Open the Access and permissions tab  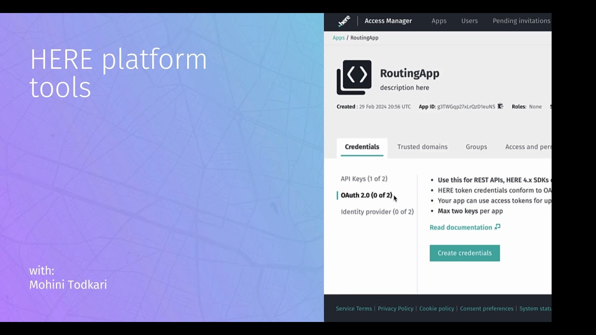point(528,147)
